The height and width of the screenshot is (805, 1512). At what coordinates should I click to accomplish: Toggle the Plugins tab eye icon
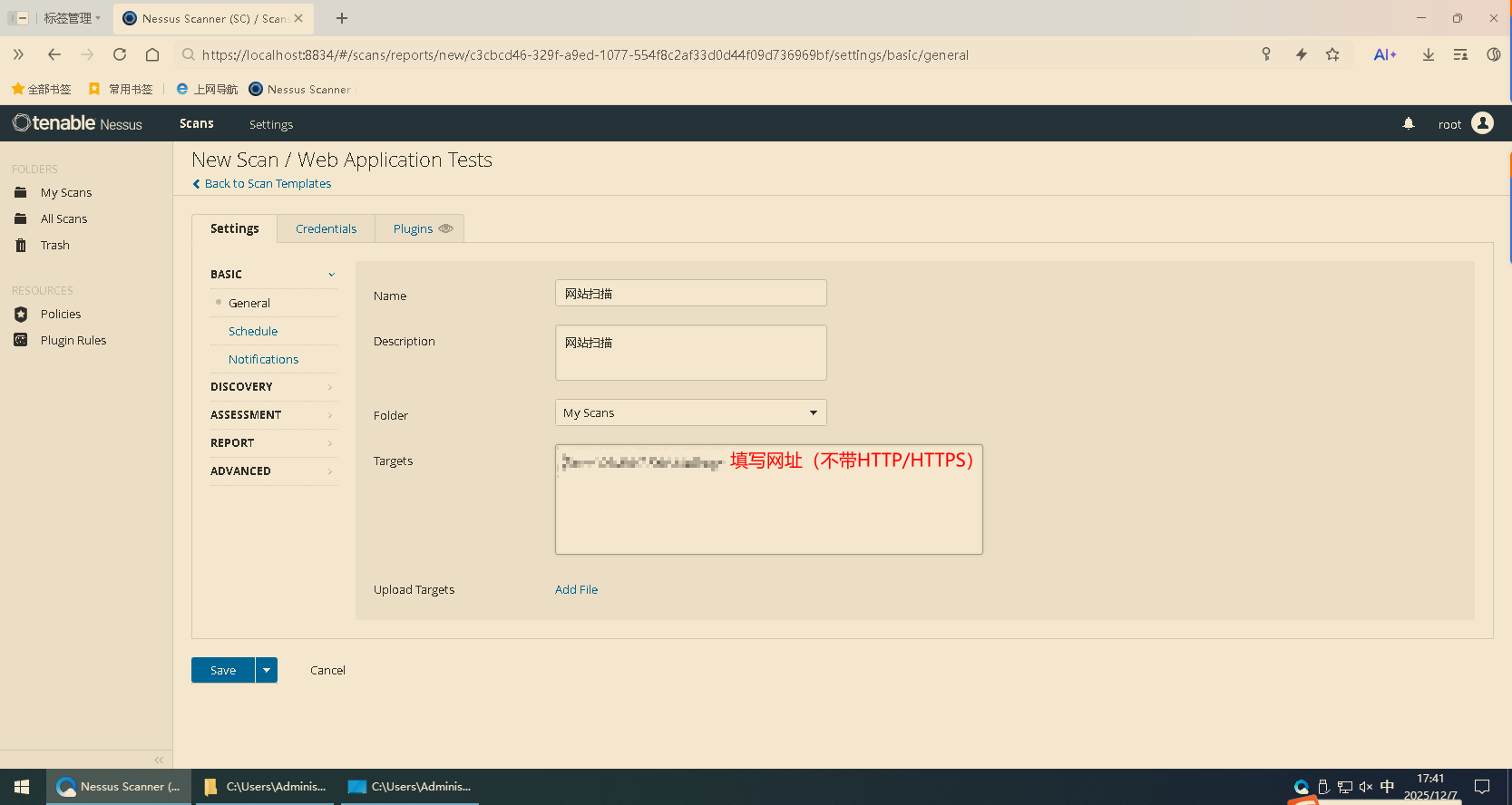(x=445, y=228)
